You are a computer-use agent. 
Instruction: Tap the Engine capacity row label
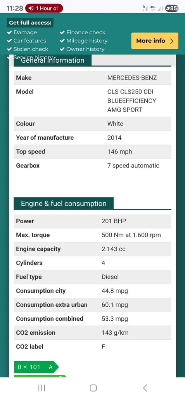click(38, 249)
